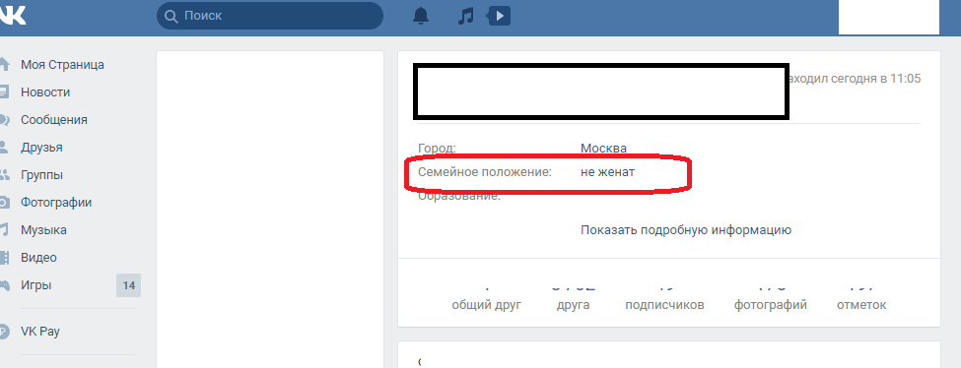Go to Новости section

click(45, 92)
